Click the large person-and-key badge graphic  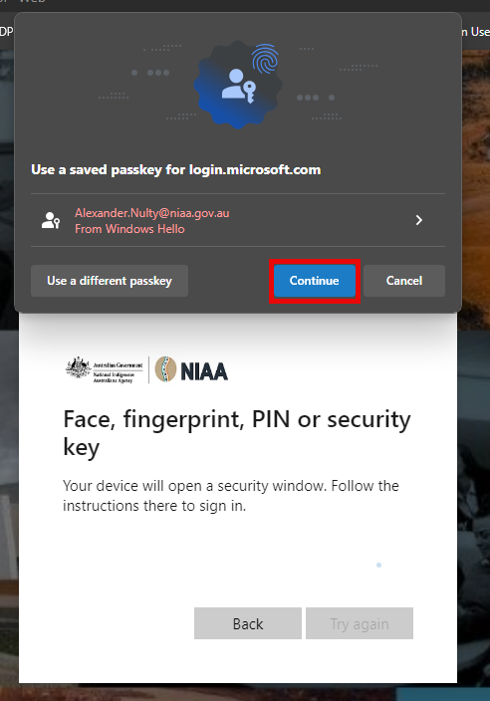(238, 85)
